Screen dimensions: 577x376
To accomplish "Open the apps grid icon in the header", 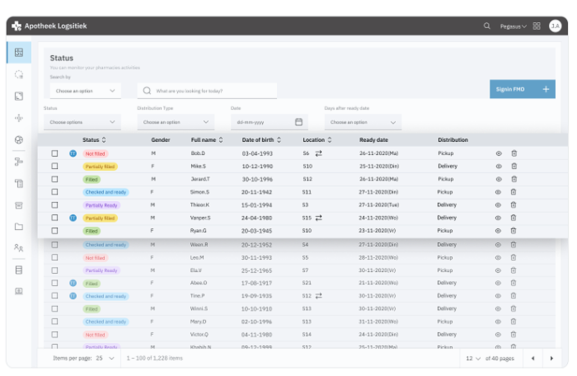I will [537, 26].
